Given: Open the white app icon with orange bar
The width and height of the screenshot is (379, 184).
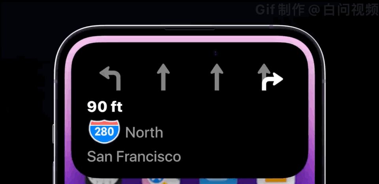Looking at the screenshot, I should (x=276, y=181).
